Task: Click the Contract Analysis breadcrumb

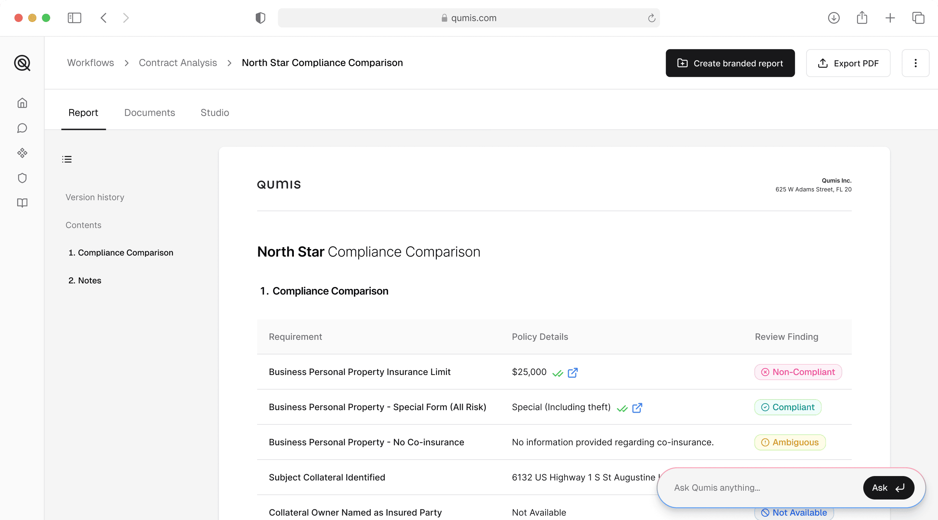Action: point(178,63)
